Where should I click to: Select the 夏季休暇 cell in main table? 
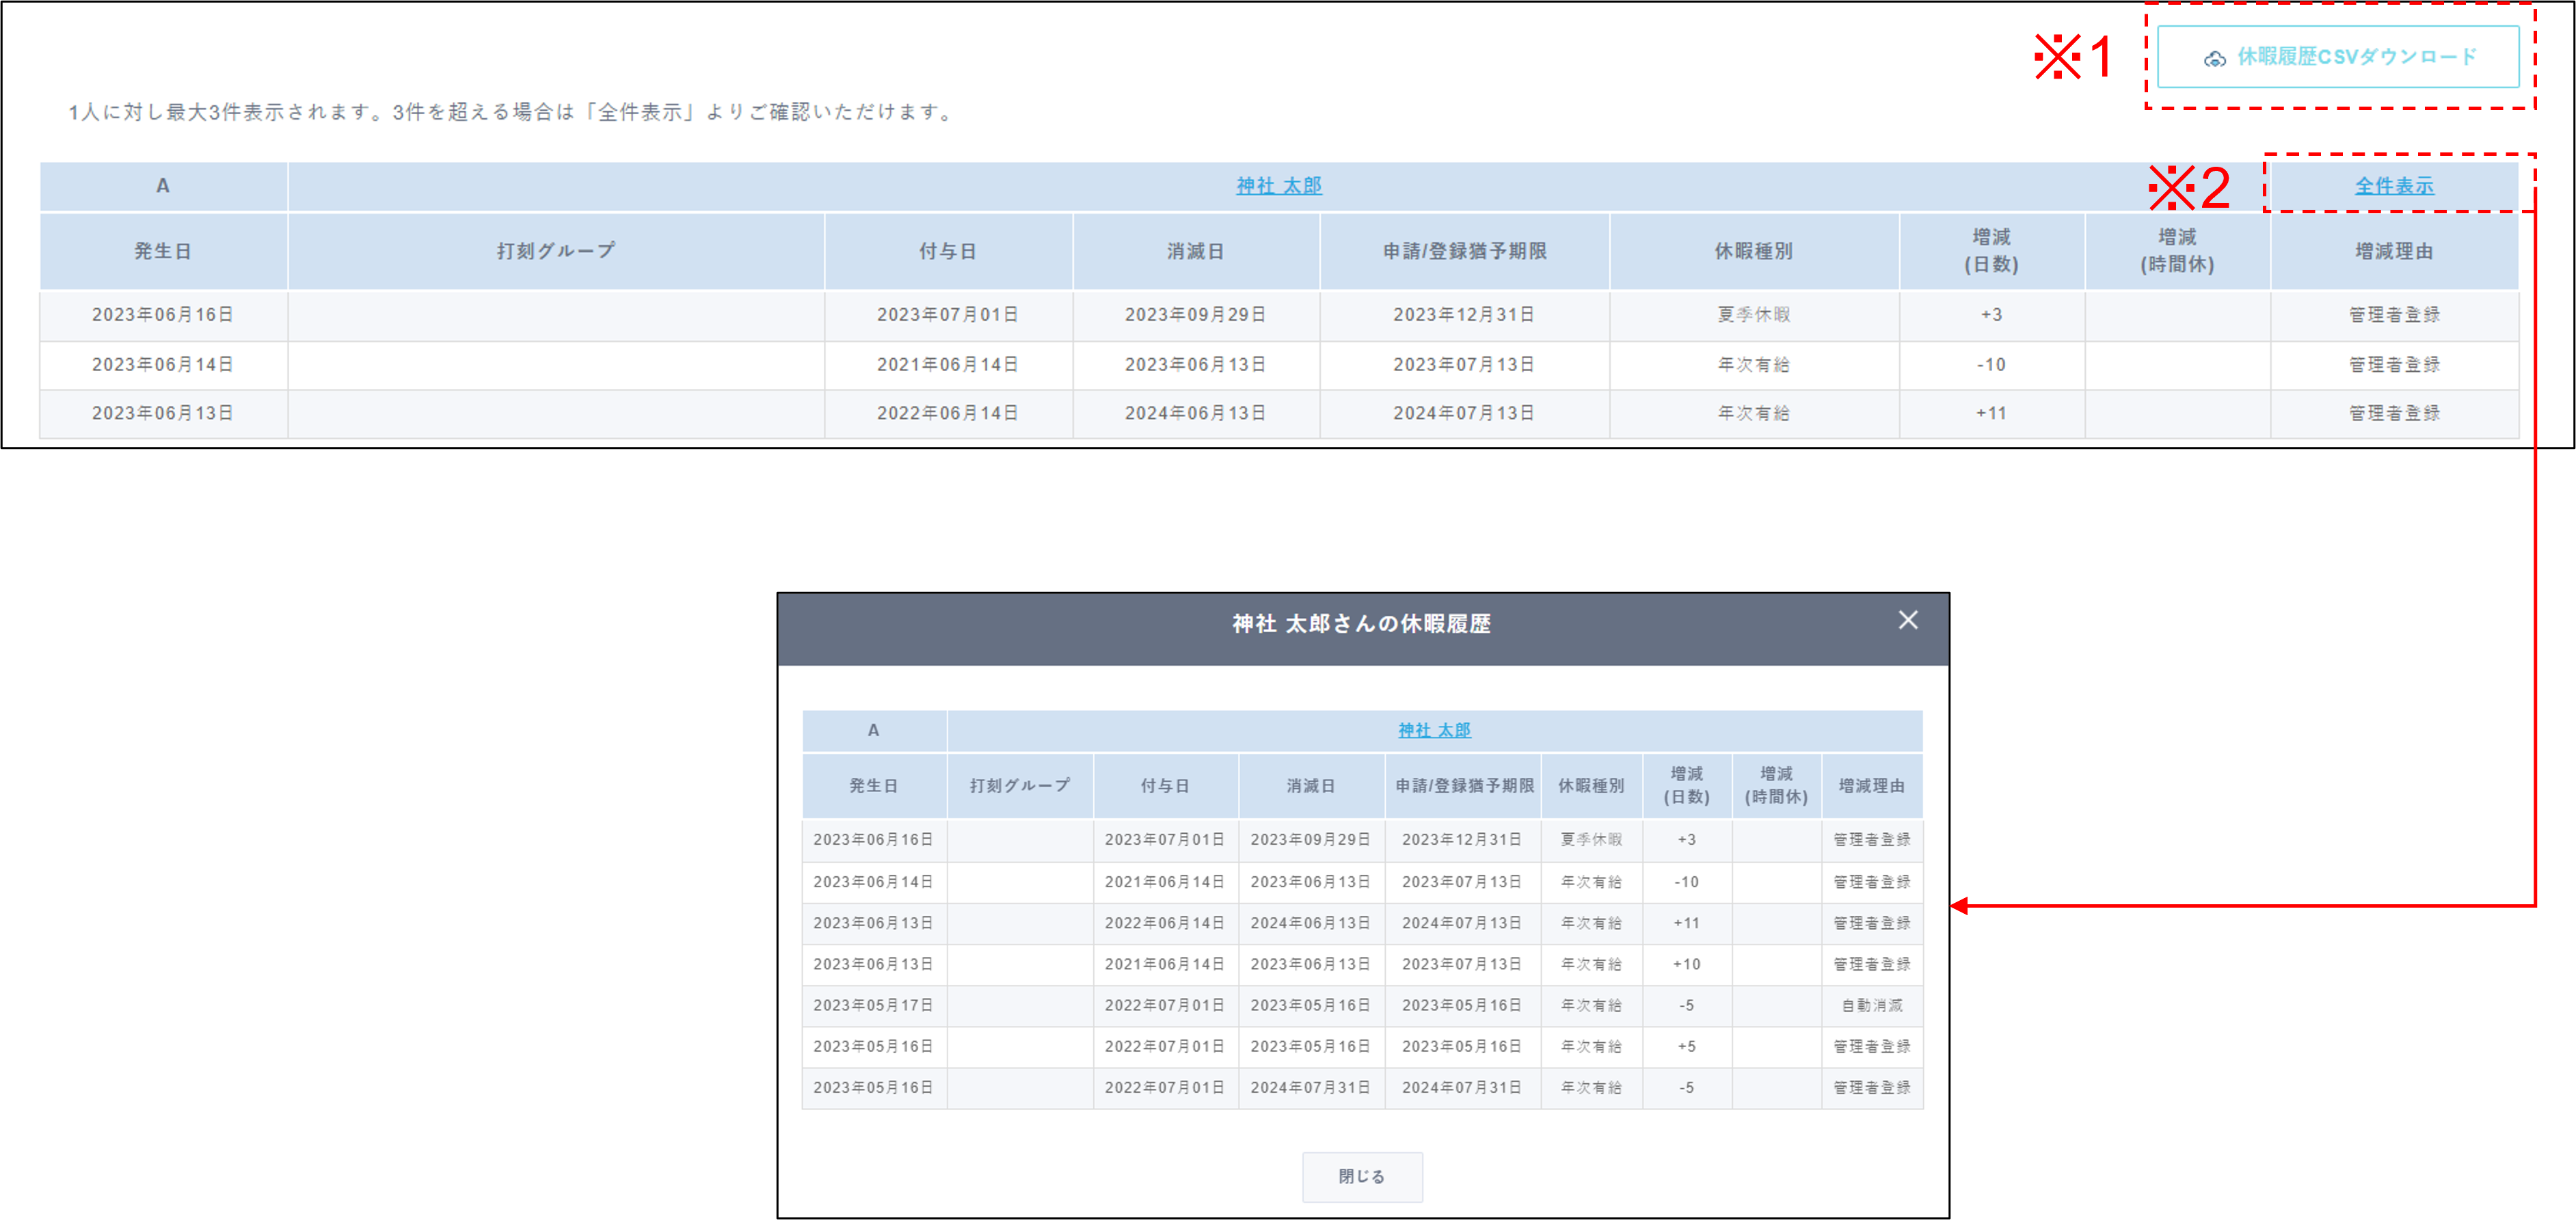click(1753, 314)
